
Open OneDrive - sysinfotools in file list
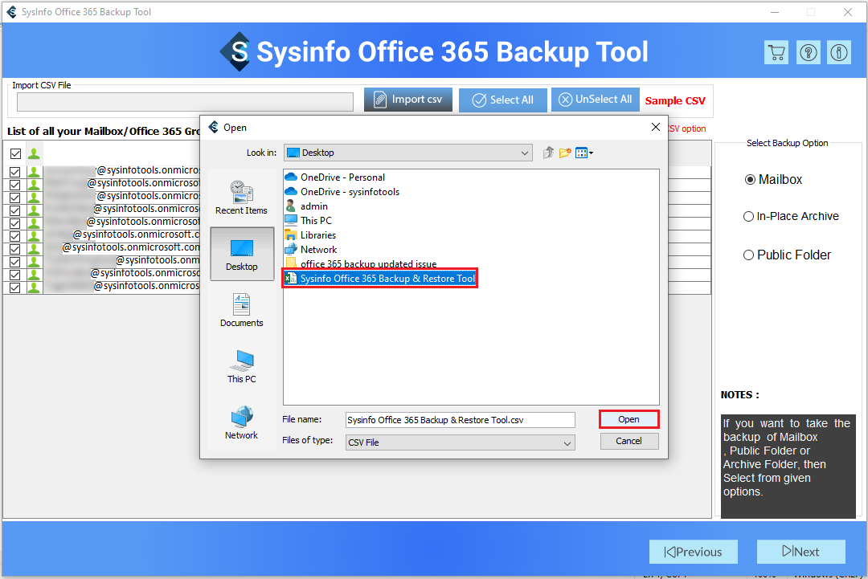342,191
